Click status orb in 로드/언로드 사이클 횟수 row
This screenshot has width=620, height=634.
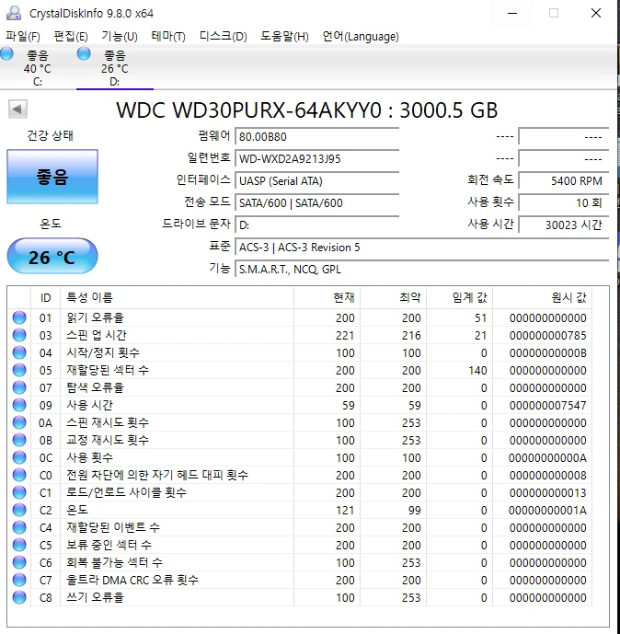point(19,492)
